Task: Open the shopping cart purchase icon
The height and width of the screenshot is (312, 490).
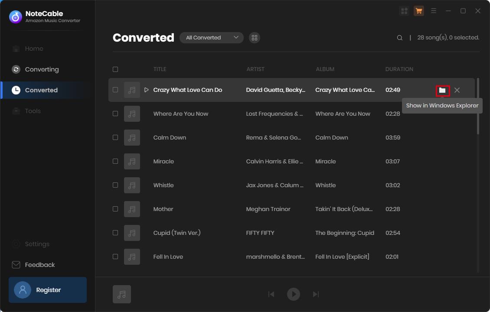Action: click(419, 11)
